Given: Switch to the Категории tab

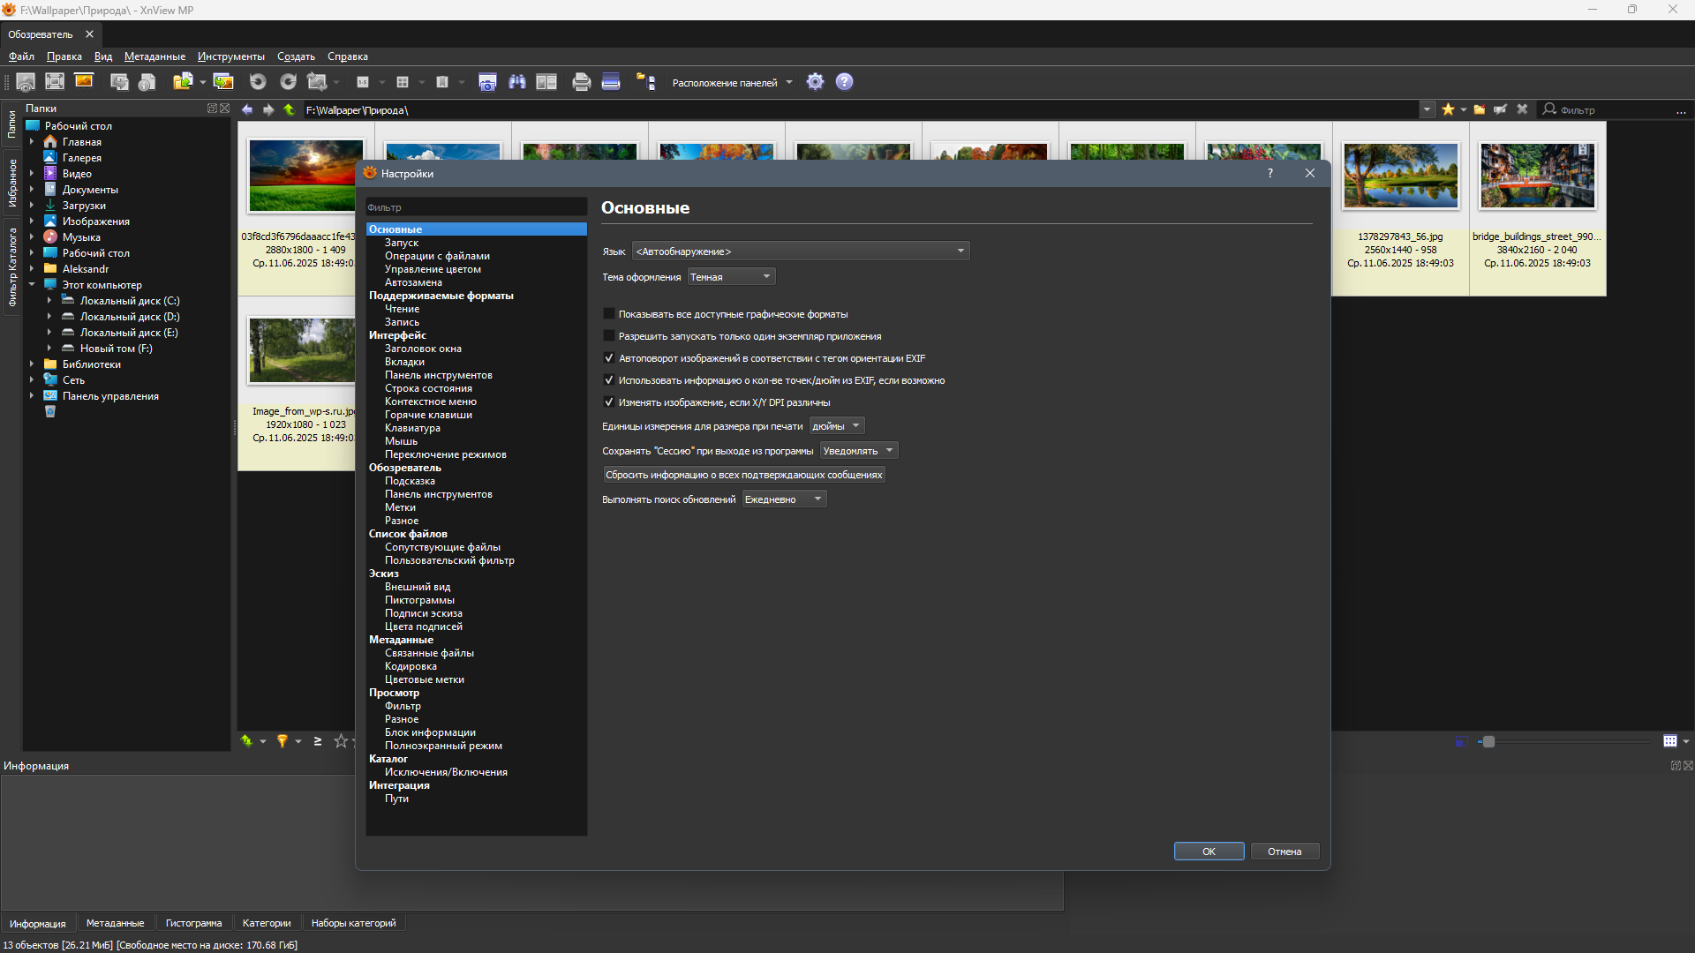Looking at the screenshot, I should click(267, 923).
